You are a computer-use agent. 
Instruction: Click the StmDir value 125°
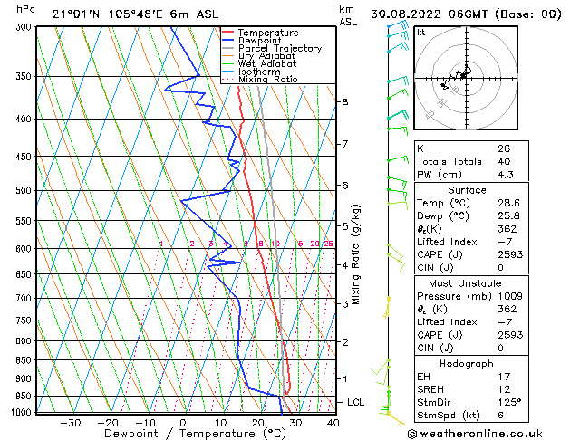[509, 403]
